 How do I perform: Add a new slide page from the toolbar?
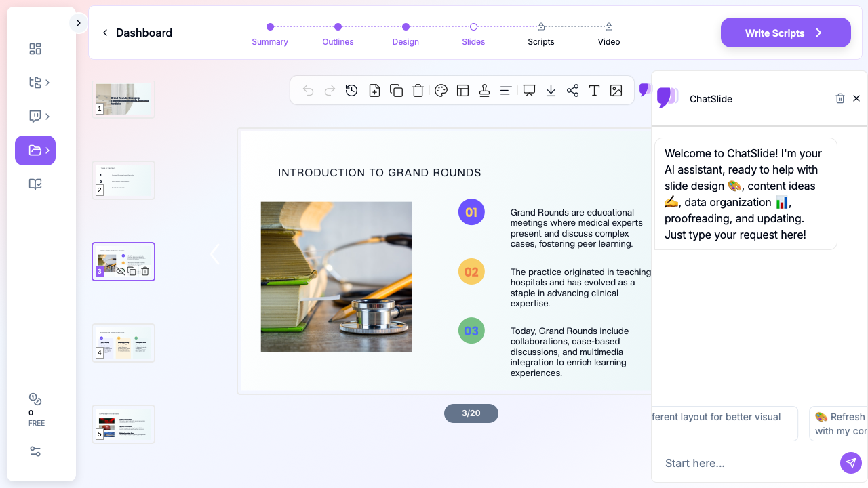point(374,90)
